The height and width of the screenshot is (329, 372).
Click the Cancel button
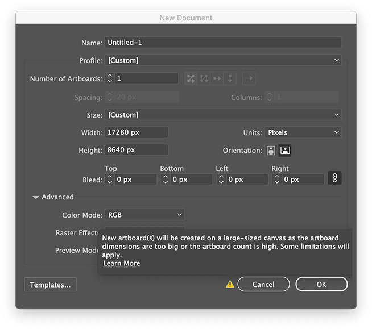click(263, 284)
